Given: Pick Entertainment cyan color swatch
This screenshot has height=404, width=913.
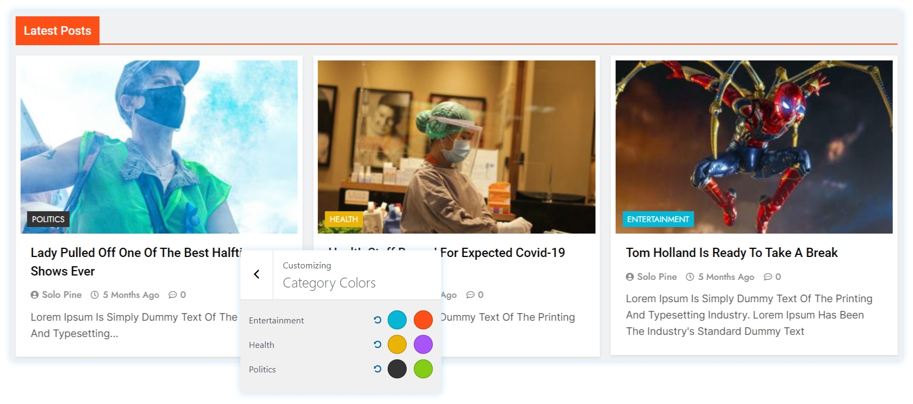Looking at the screenshot, I should [397, 320].
